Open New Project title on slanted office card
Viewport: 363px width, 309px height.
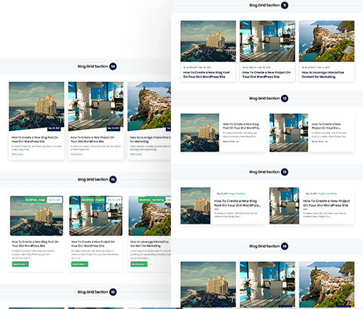(93, 140)
